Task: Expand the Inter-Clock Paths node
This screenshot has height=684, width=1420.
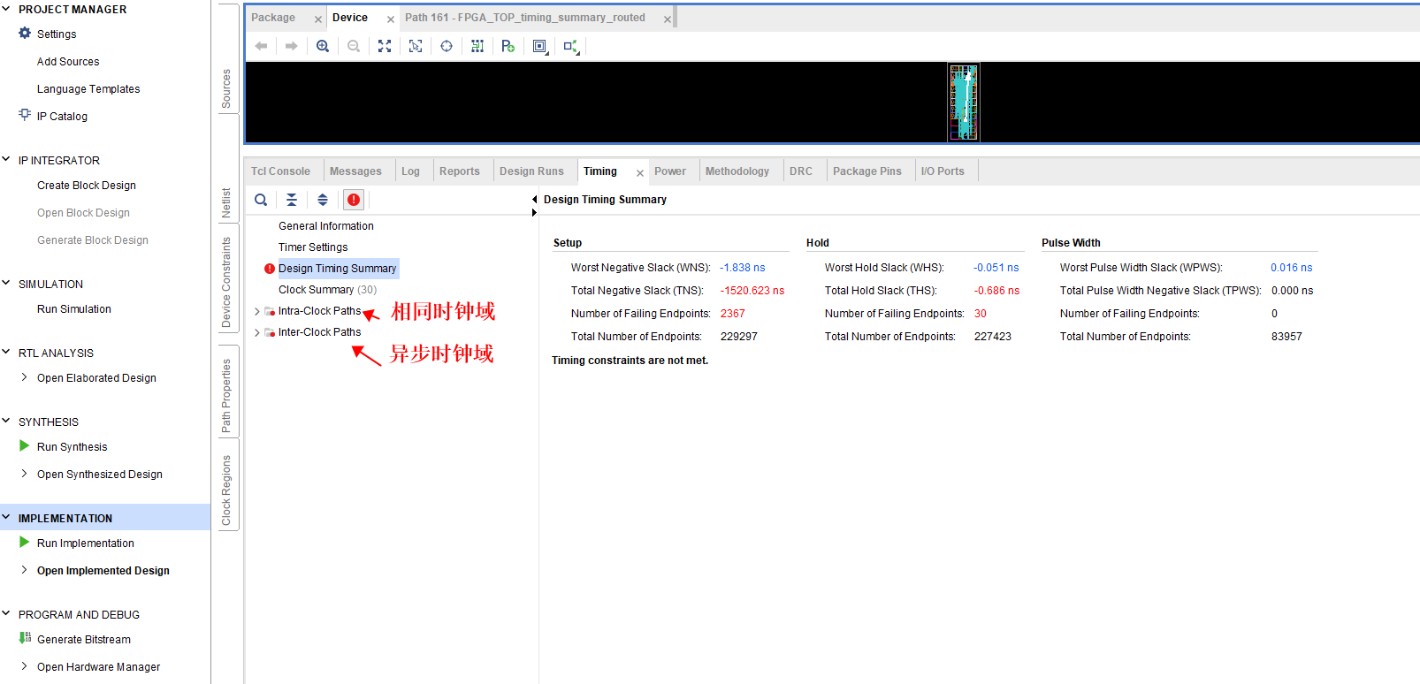Action: click(x=257, y=332)
